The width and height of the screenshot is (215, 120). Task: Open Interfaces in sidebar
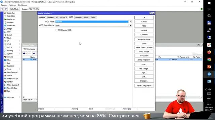click(x=11, y=19)
